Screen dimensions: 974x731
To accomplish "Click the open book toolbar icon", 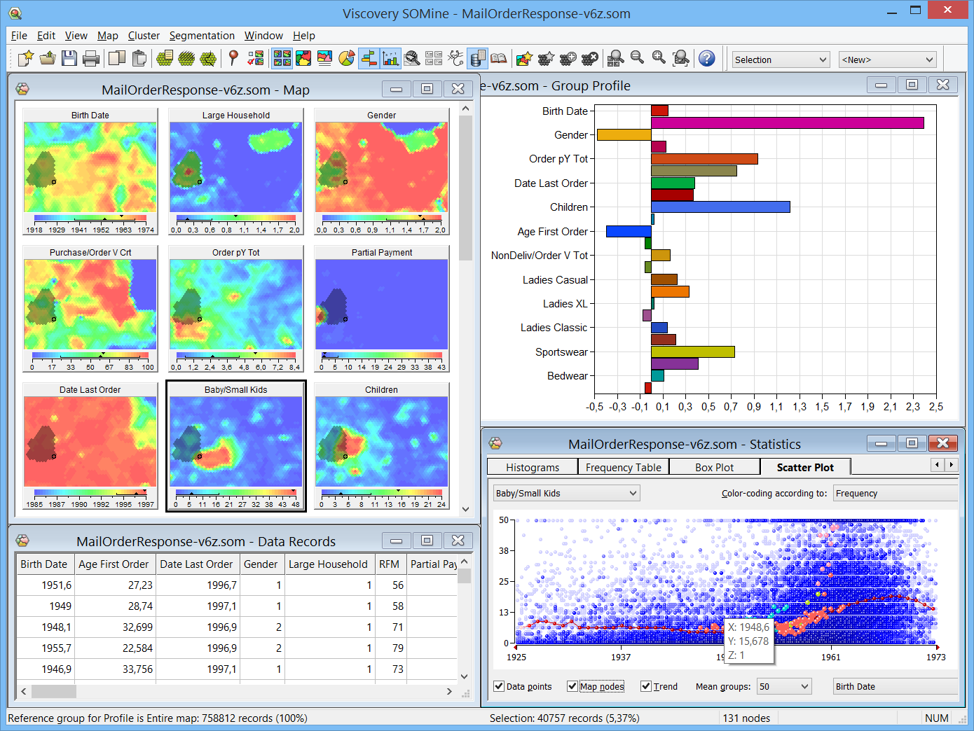I will point(498,59).
